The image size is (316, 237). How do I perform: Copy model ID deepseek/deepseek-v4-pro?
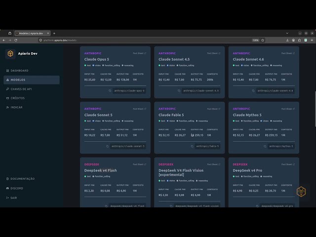[257, 206]
